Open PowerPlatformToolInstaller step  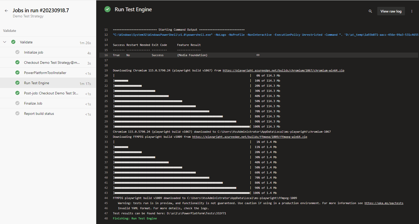tap(48, 73)
